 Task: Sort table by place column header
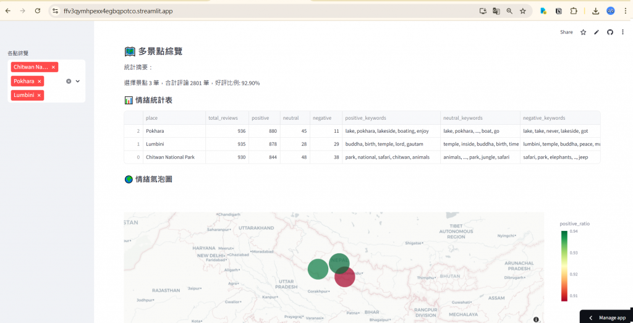[x=174, y=118]
